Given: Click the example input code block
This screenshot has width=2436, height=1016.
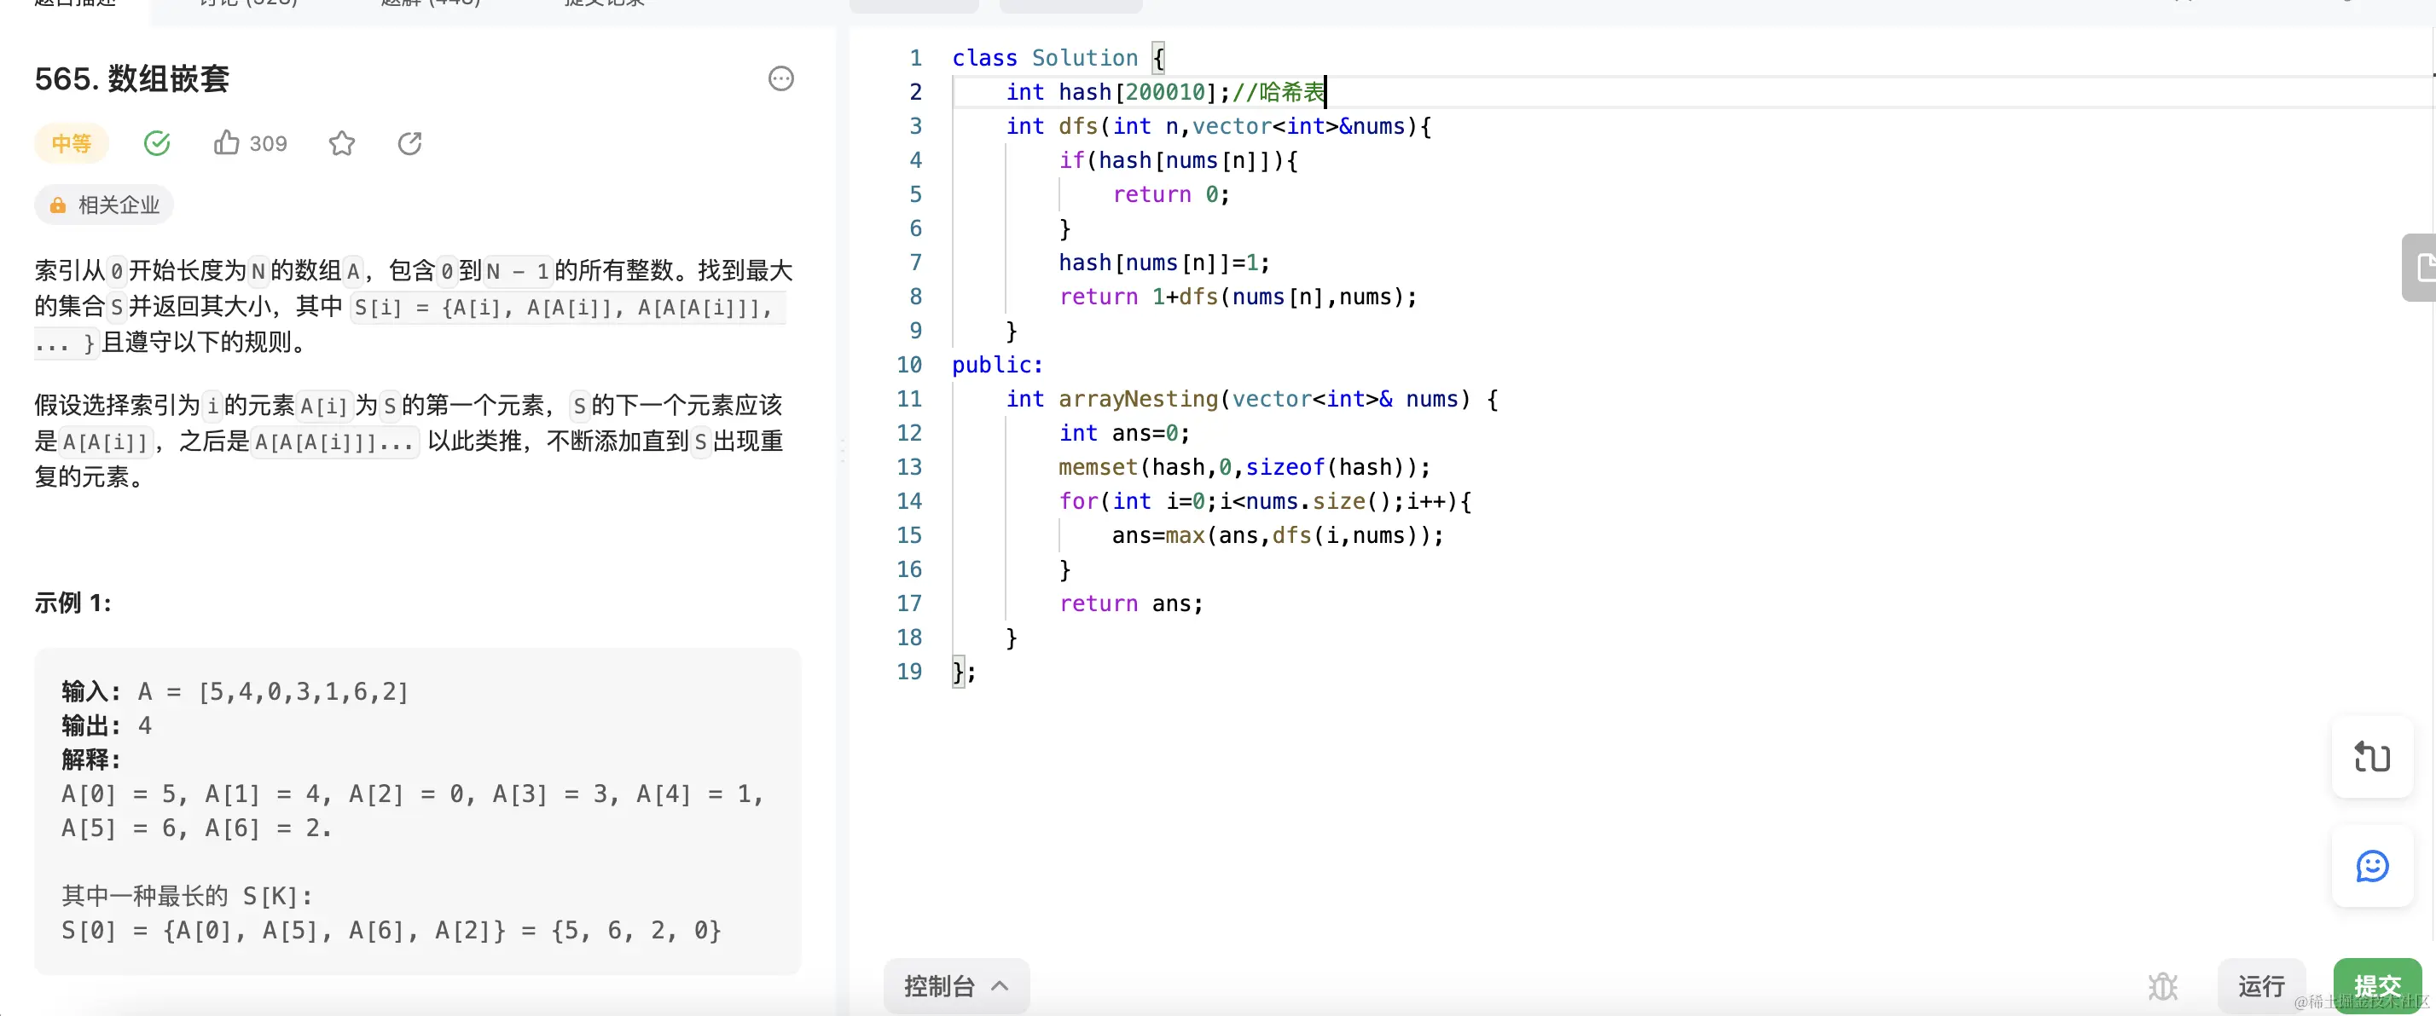Looking at the screenshot, I should (x=417, y=810).
